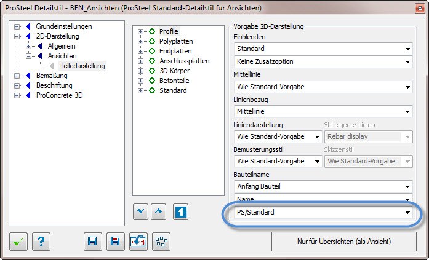This screenshot has width=429, height=260.
Task: Collapse the Ansichten tree node
Action: pyautogui.click(x=28, y=57)
